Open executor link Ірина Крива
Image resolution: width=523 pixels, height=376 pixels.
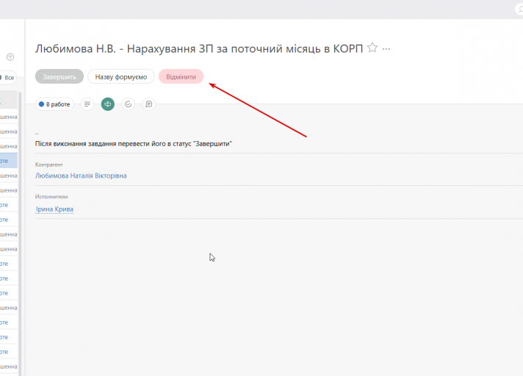click(x=54, y=209)
